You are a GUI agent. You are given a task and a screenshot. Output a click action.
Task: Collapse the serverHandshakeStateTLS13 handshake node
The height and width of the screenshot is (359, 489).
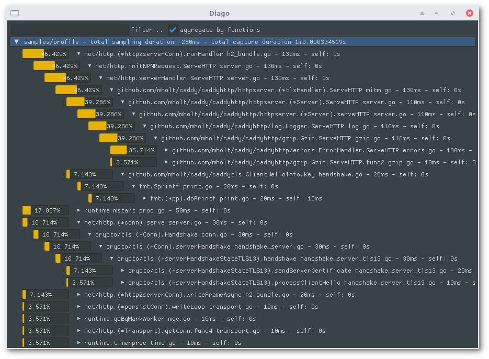(111, 259)
